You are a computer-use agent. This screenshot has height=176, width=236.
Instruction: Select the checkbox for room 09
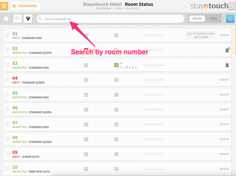pyautogui.click(x=8, y=154)
